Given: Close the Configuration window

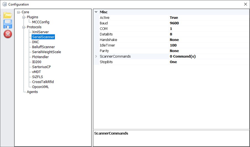Looking at the screenshot, I should 245,4.
